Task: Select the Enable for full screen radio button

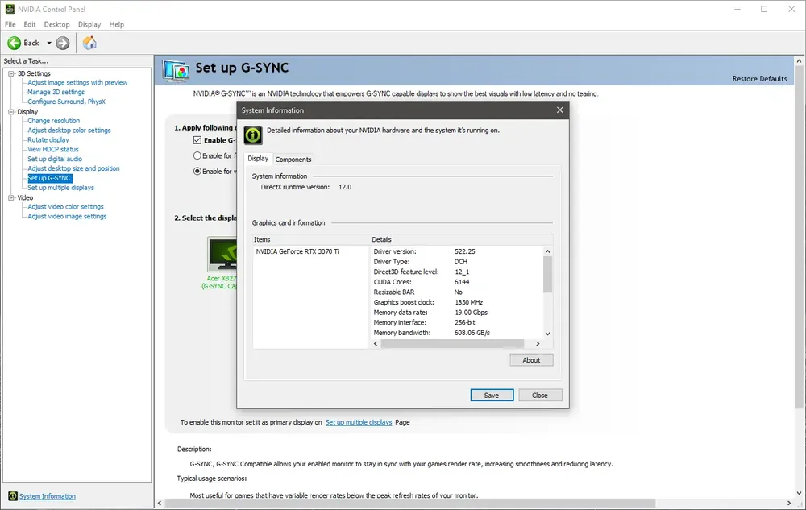Action: click(197, 155)
